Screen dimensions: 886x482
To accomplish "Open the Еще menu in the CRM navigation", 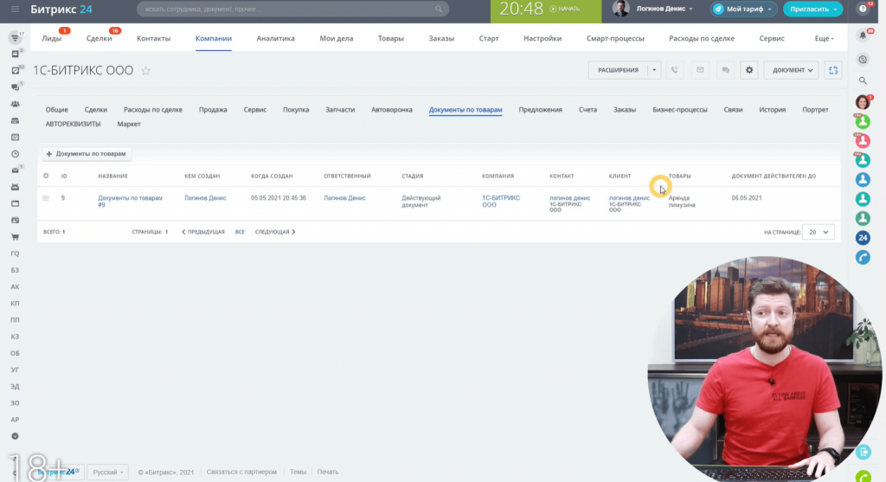I will click(824, 38).
